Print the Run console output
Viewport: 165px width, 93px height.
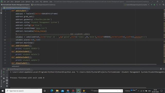(x=7, y=83)
